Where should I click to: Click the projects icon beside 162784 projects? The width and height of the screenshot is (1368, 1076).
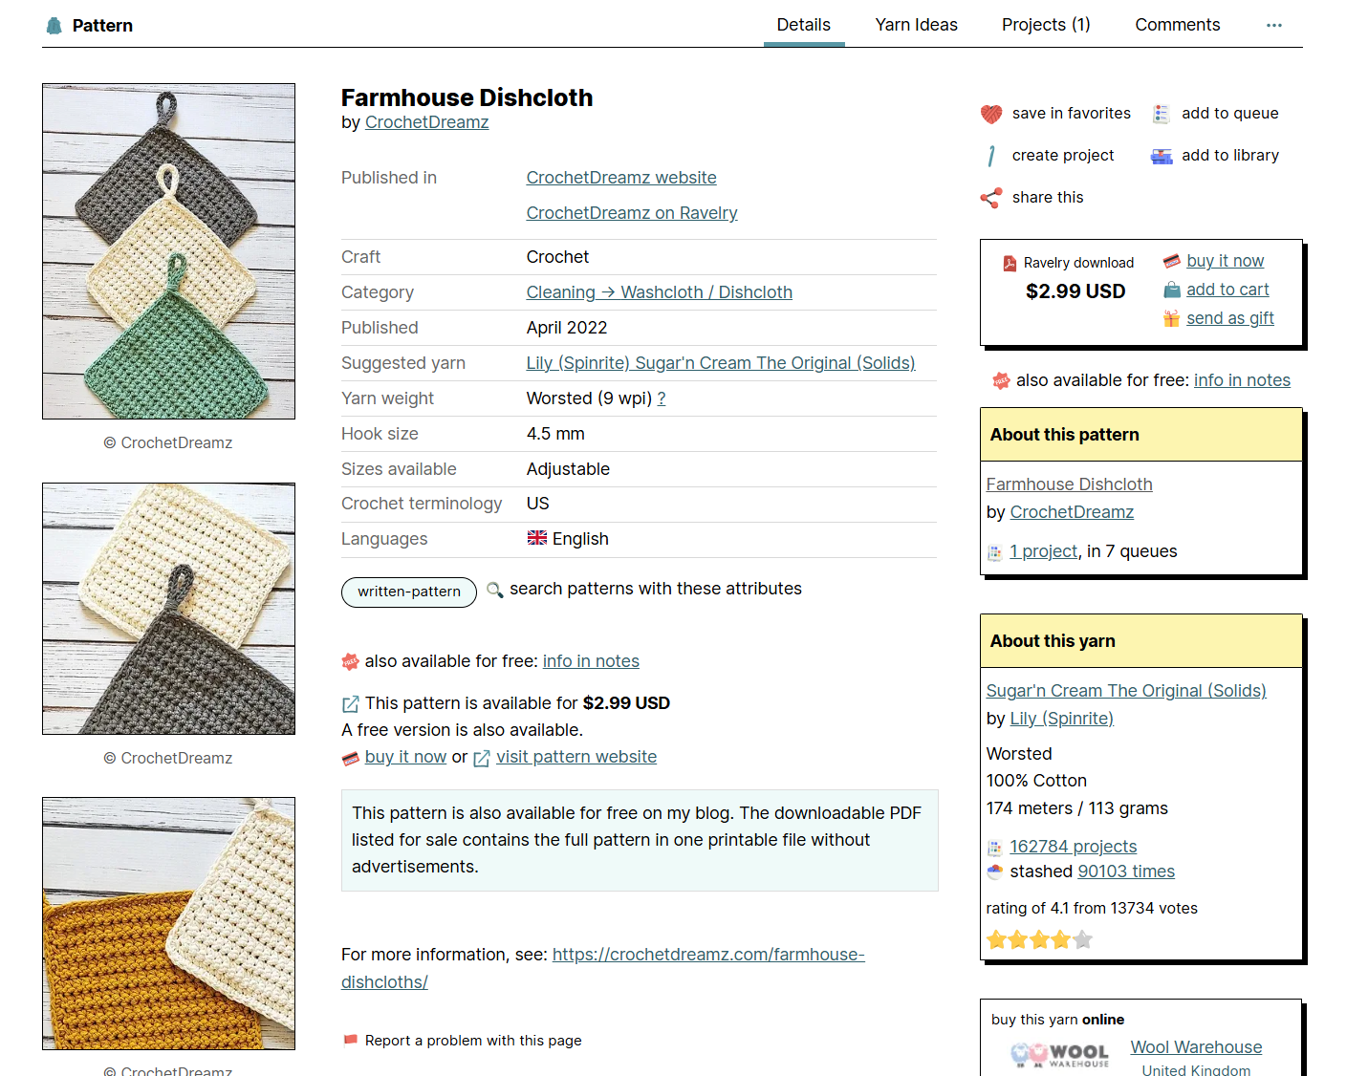click(995, 848)
